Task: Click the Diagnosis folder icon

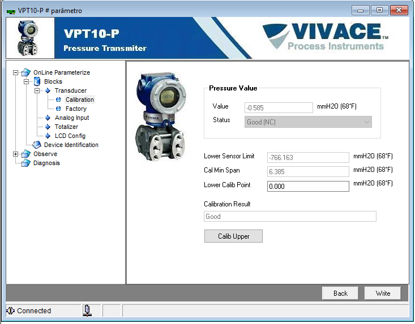Action: click(26, 163)
